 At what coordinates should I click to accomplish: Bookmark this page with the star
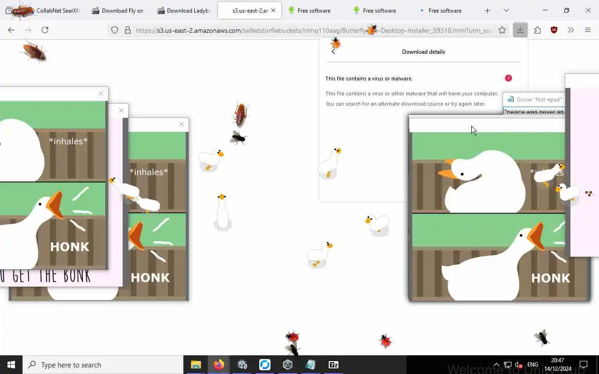coord(502,30)
